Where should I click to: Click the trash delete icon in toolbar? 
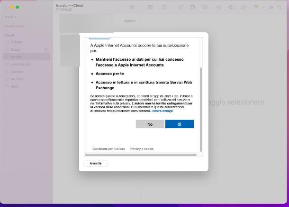tap(193, 7)
